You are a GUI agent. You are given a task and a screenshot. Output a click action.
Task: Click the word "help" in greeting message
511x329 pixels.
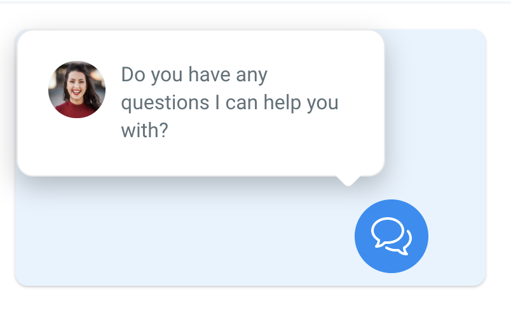(x=282, y=103)
